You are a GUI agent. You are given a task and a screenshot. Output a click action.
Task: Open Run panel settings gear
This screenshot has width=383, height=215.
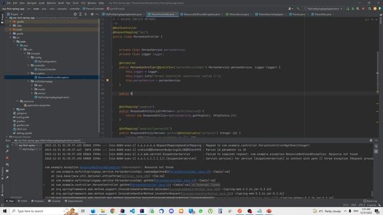[371, 140]
